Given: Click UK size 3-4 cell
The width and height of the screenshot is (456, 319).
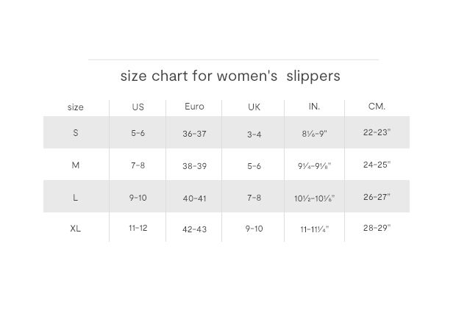Looking at the screenshot, I should click(x=254, y=135).
